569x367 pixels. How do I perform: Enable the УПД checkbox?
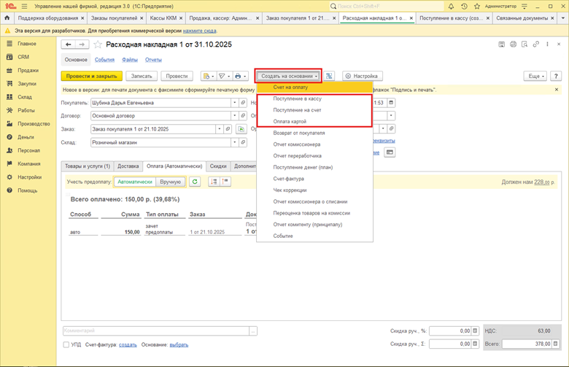(67, 344)
